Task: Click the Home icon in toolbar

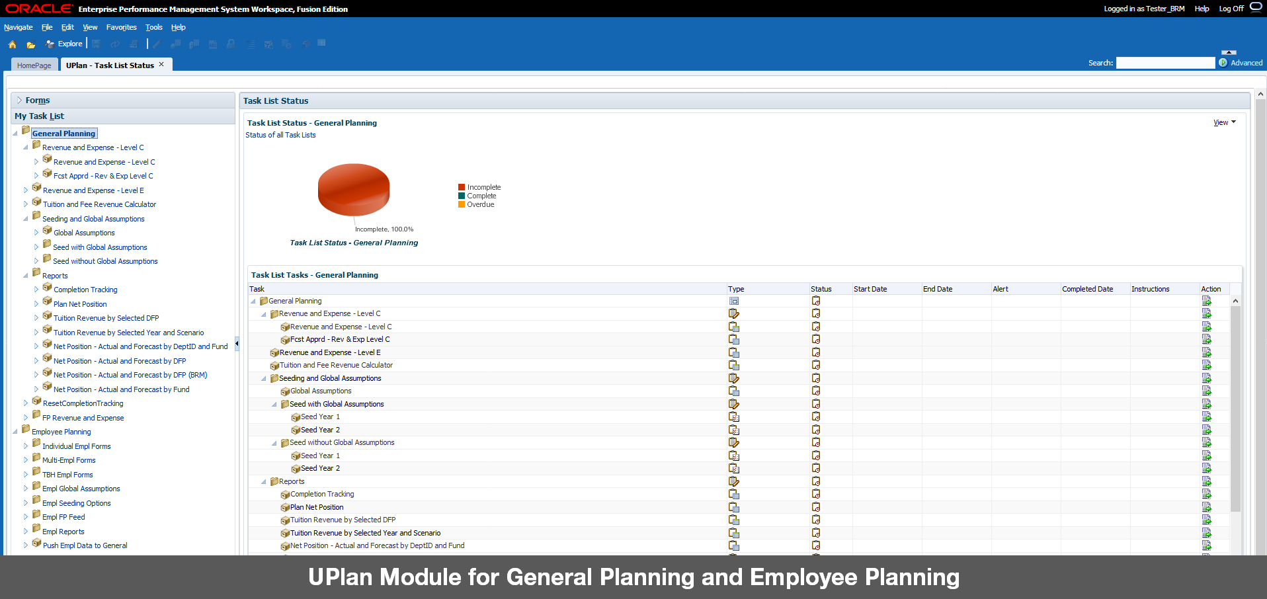Action: [x=12, y=44]
